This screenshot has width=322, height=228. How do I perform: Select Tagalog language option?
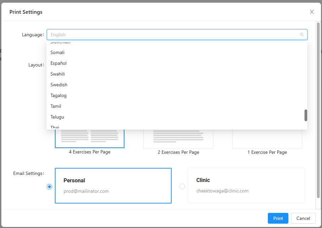59,95
